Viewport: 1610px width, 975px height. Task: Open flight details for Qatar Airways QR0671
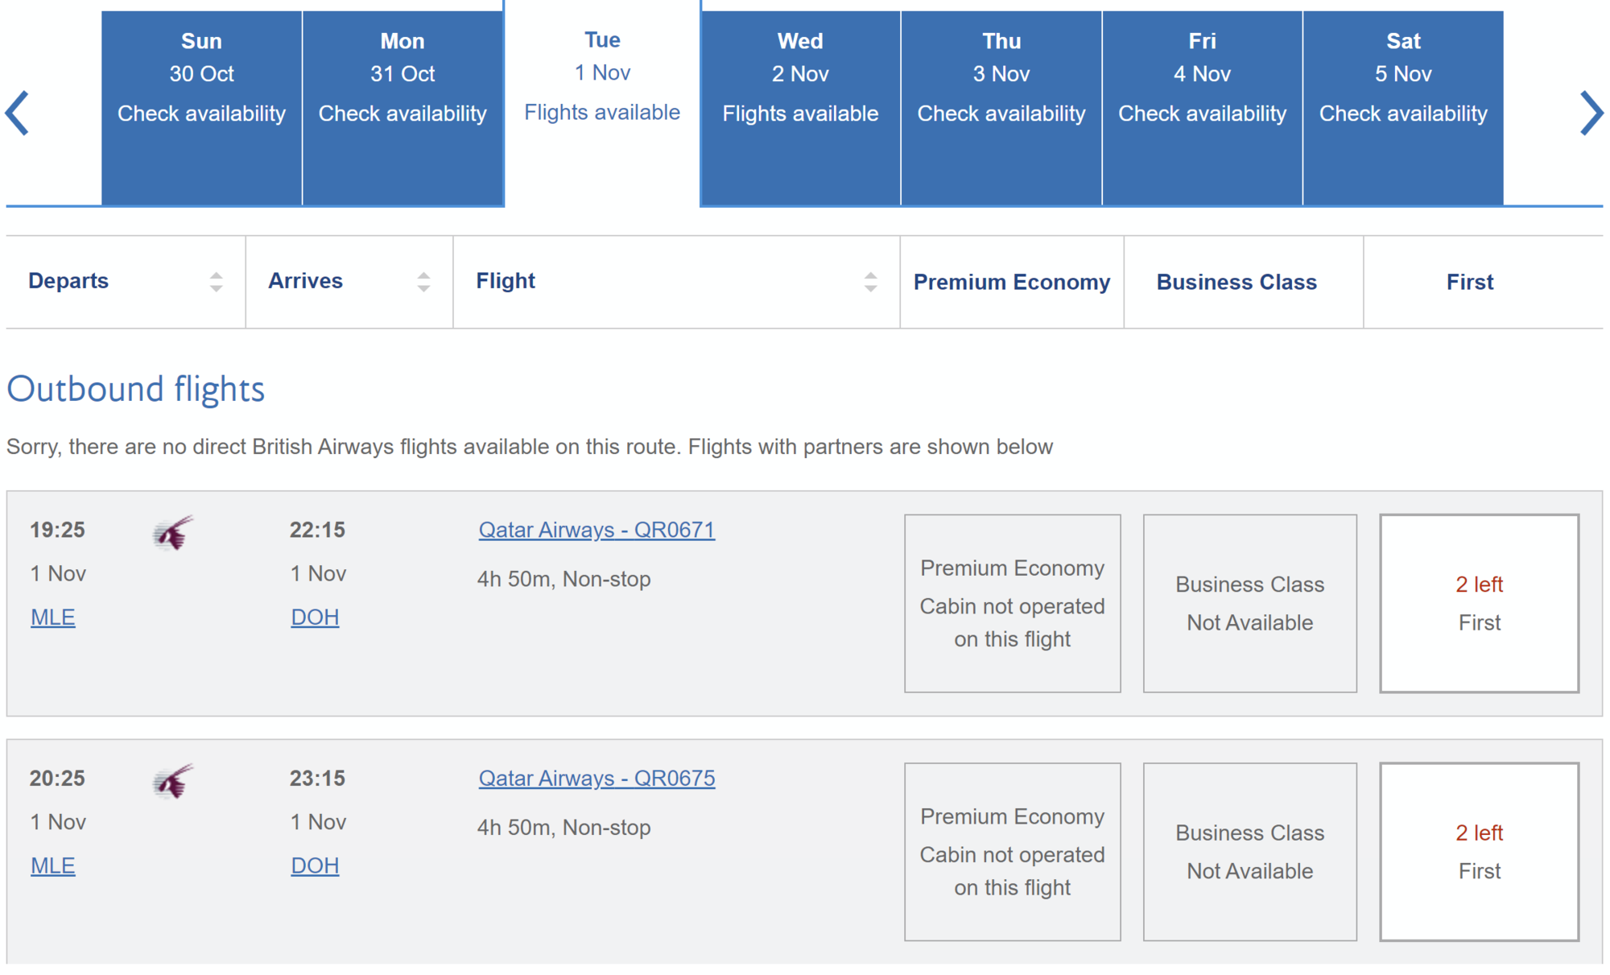coord(596,530)
